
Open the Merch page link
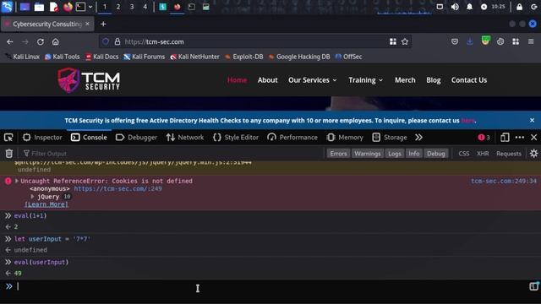point(405,80)
